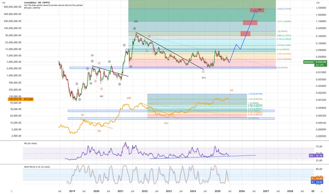Image resolution: width=329 pixels, height=194 pixels.
Task: Click the lower 1.272 (0.001265) Fibonacci label
Action: coord(255,99)
